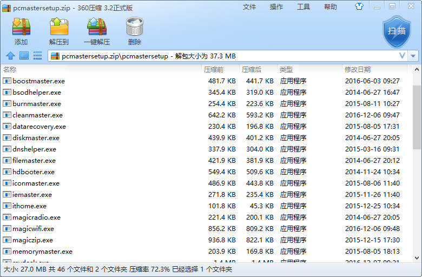Screen dimensions: 422x277
Task: Switch to large icon view
Action: click(x=24, y=56)
